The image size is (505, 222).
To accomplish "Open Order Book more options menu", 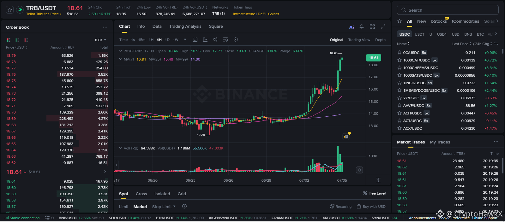I will pyautogui.click(x=105, y=27).
